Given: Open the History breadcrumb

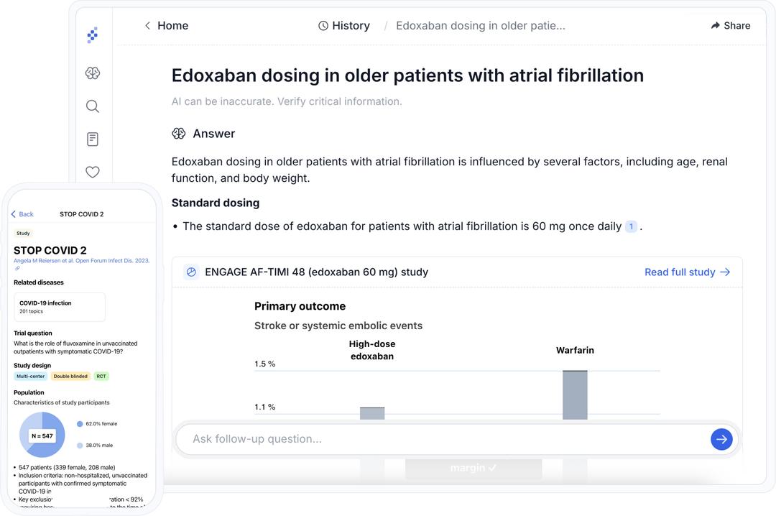Looking at the screenshot, I should click(x=351, y=26).
